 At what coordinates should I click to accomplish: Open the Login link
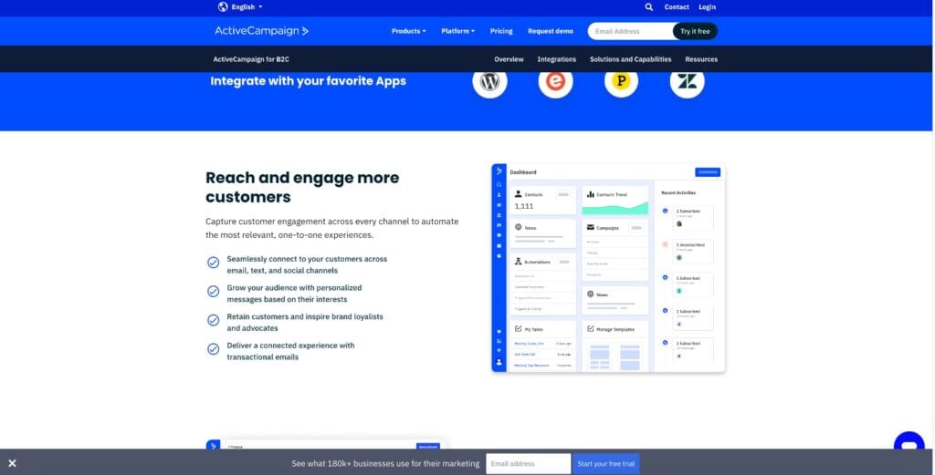point(708,7)
